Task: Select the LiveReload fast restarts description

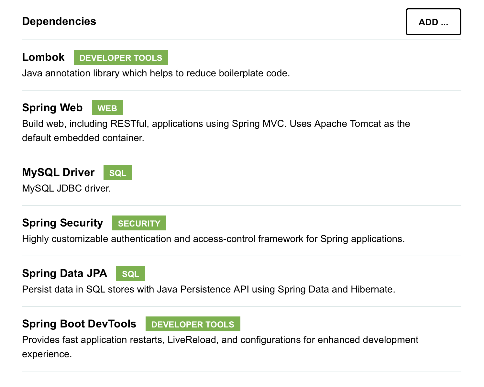Action: coord(220,347)
